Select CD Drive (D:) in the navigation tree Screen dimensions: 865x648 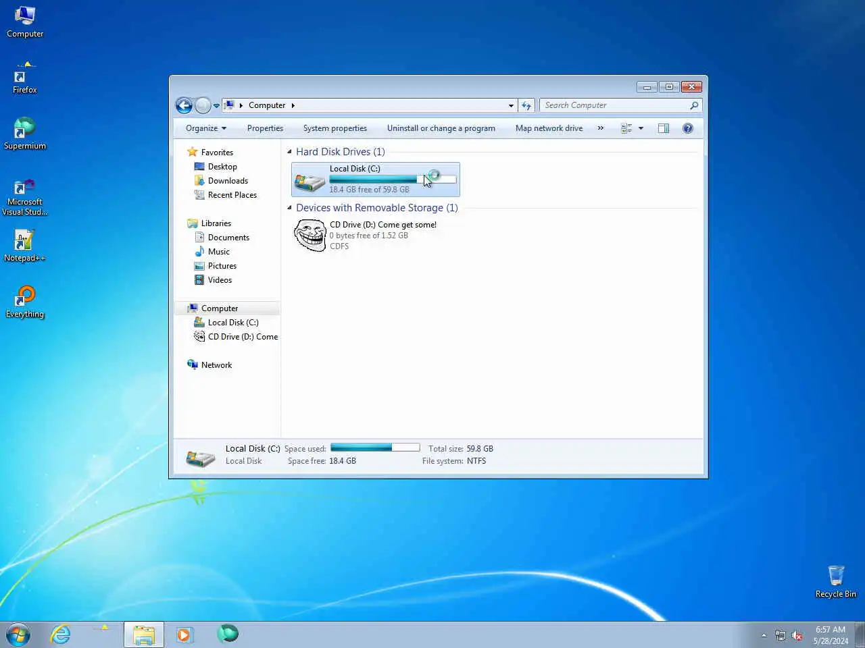point(243,337)
